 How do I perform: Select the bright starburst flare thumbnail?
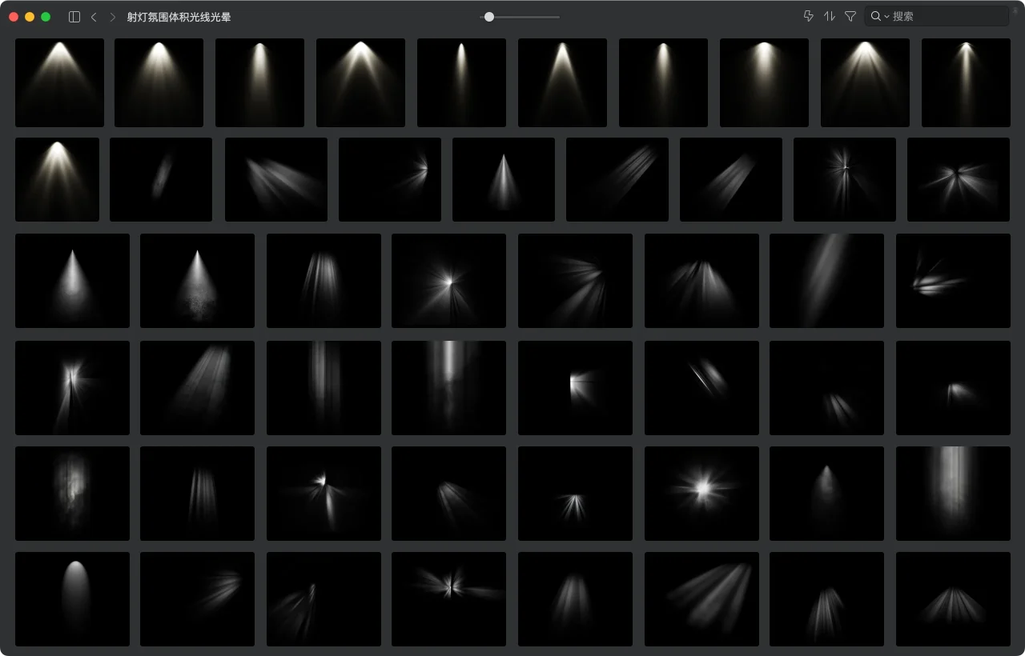tap(701, 494)
